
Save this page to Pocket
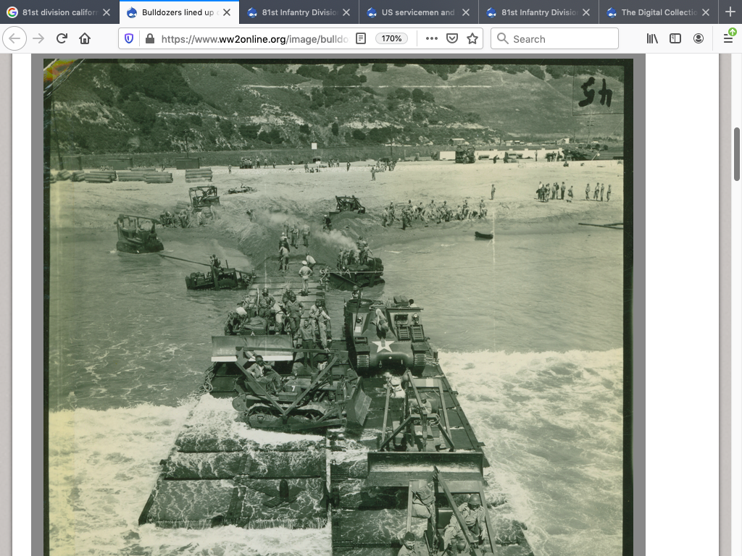click(x=452, y=39)
